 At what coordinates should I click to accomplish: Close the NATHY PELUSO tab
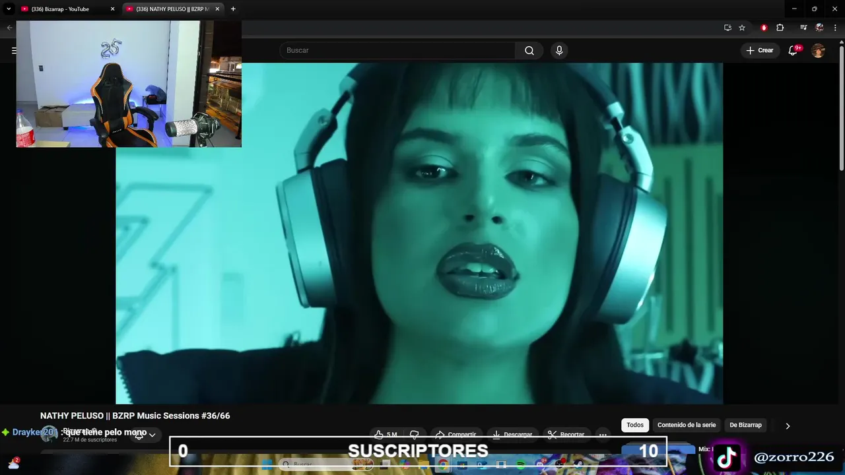[x=217, y=9]
